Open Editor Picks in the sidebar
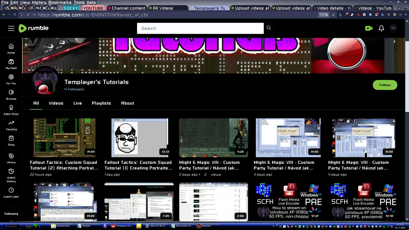The image size is (409, 230). coord(11,110)
